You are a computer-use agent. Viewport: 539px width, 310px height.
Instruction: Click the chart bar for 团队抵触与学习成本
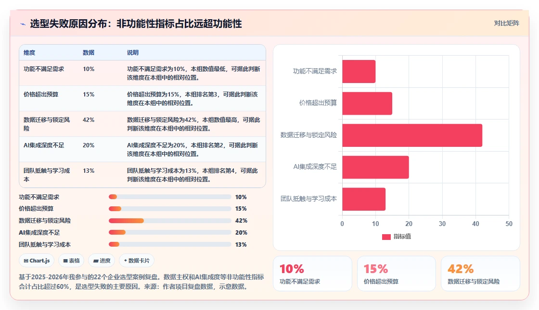pos(364,199)
